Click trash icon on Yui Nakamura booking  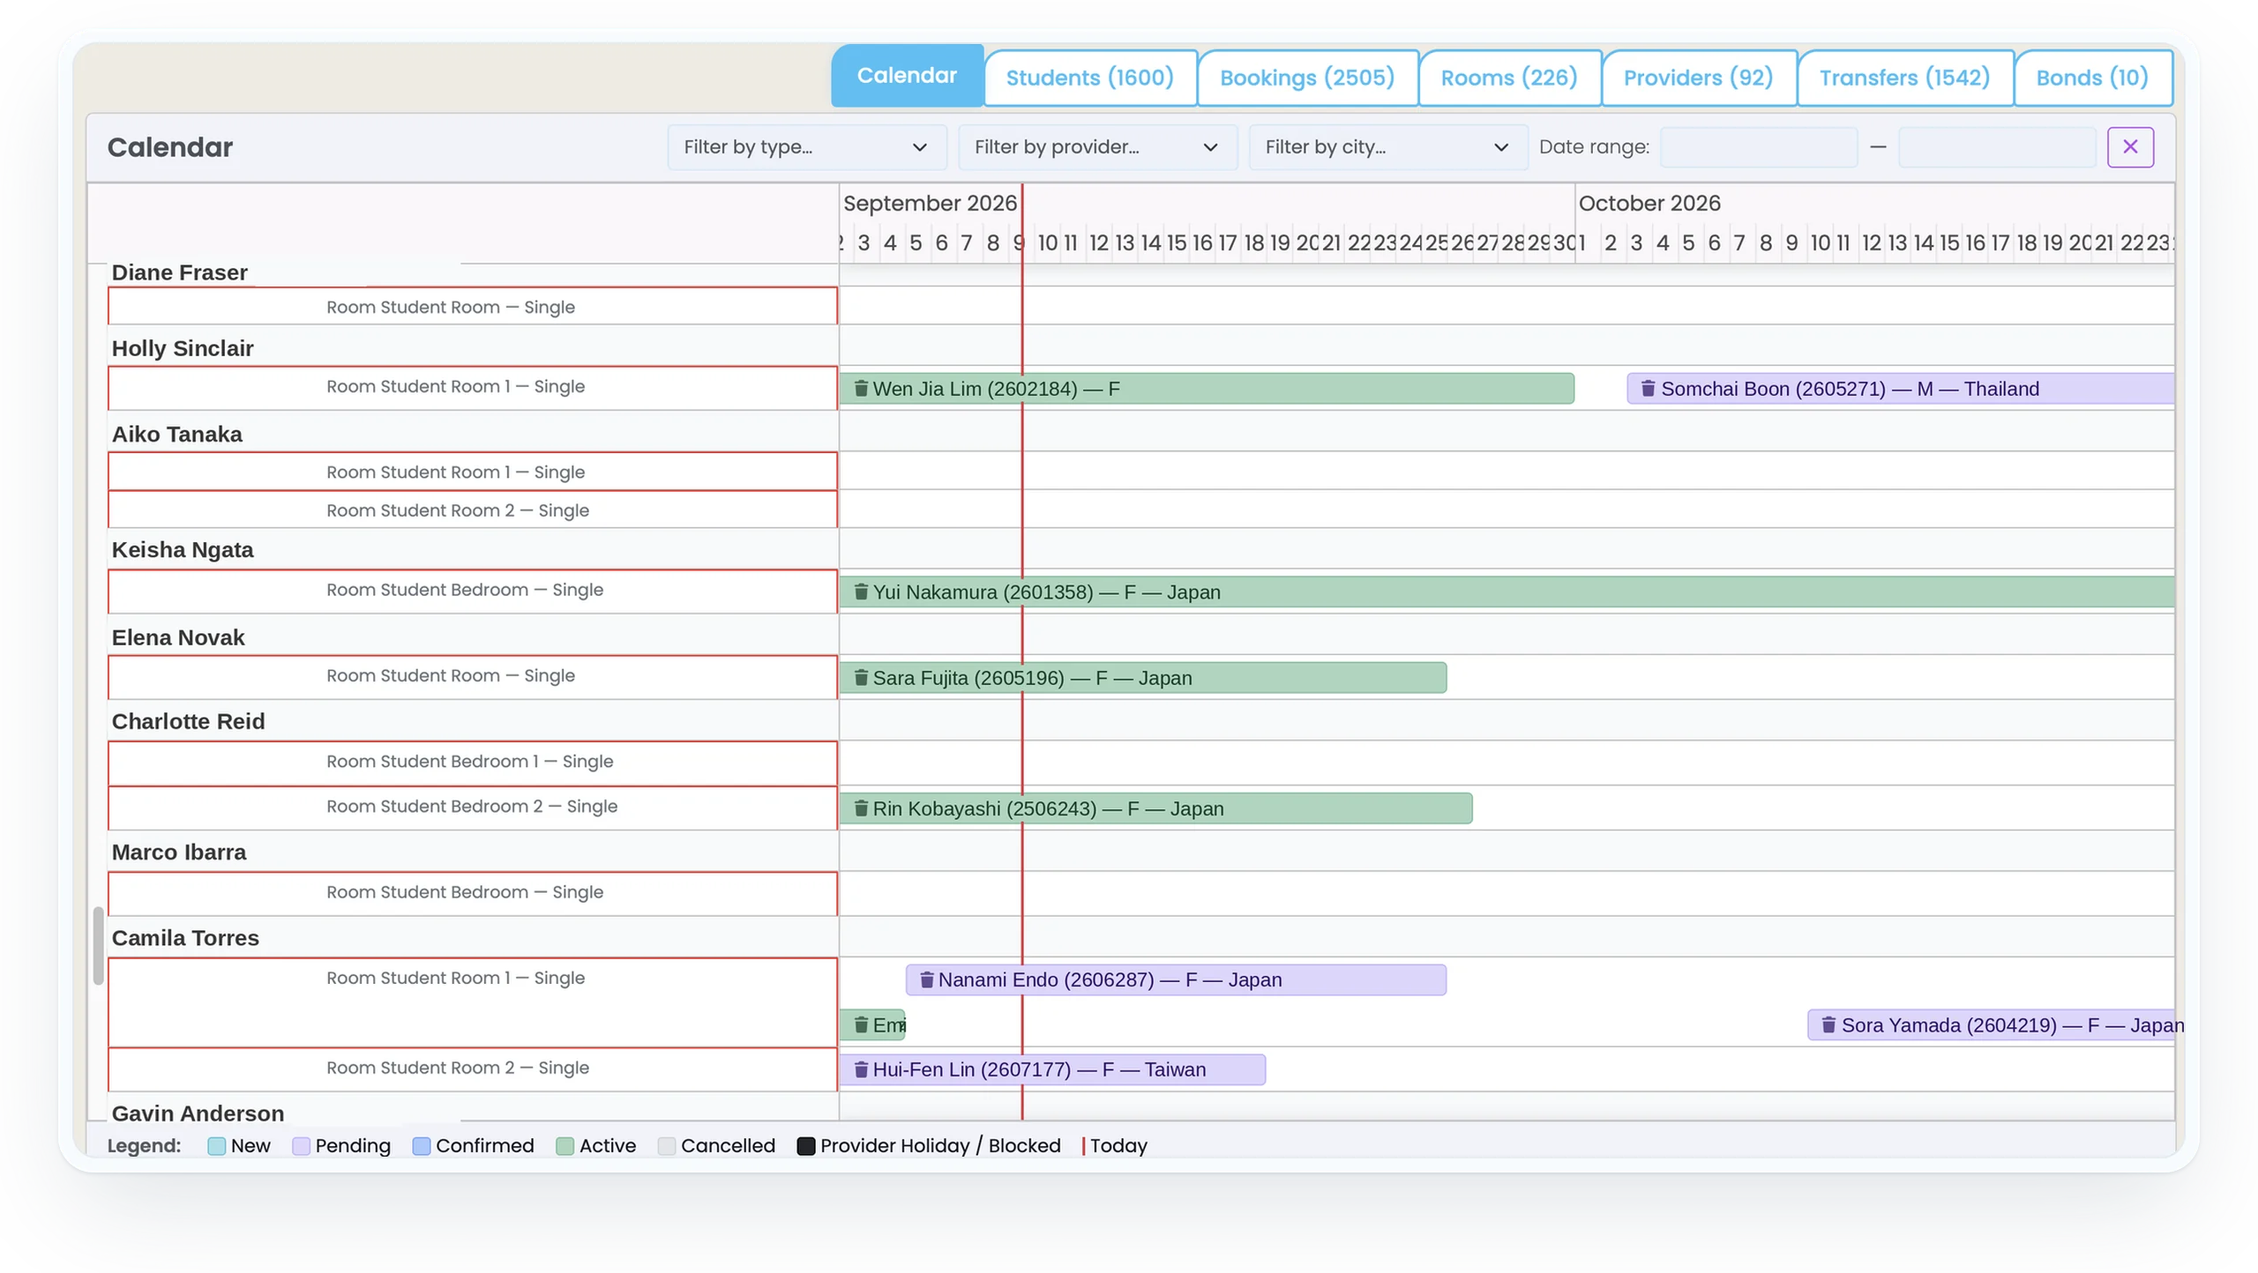pyautogui.click(x=861, y=592)
